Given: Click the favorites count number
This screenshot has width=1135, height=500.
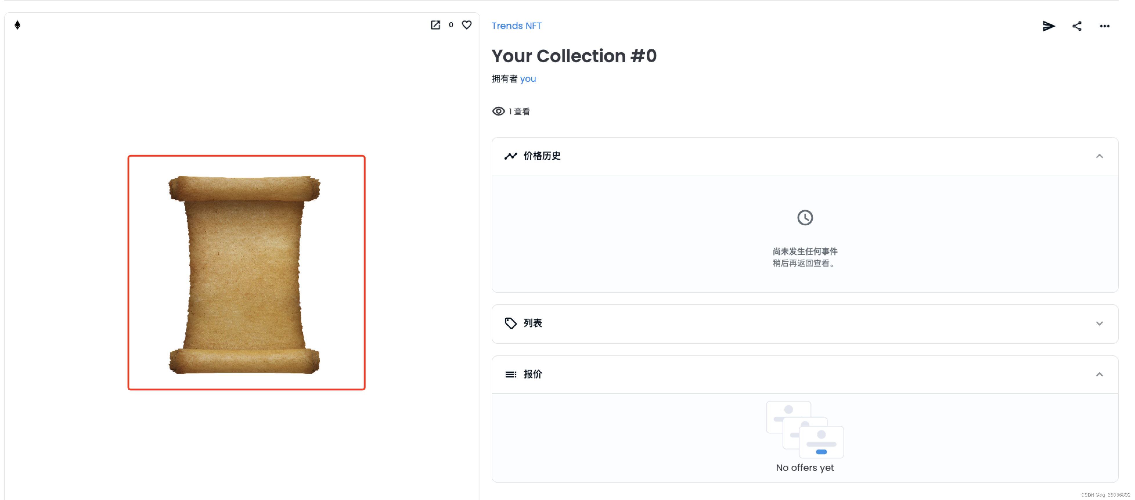Looking at the screenshot, I should [x=451, y=25].
